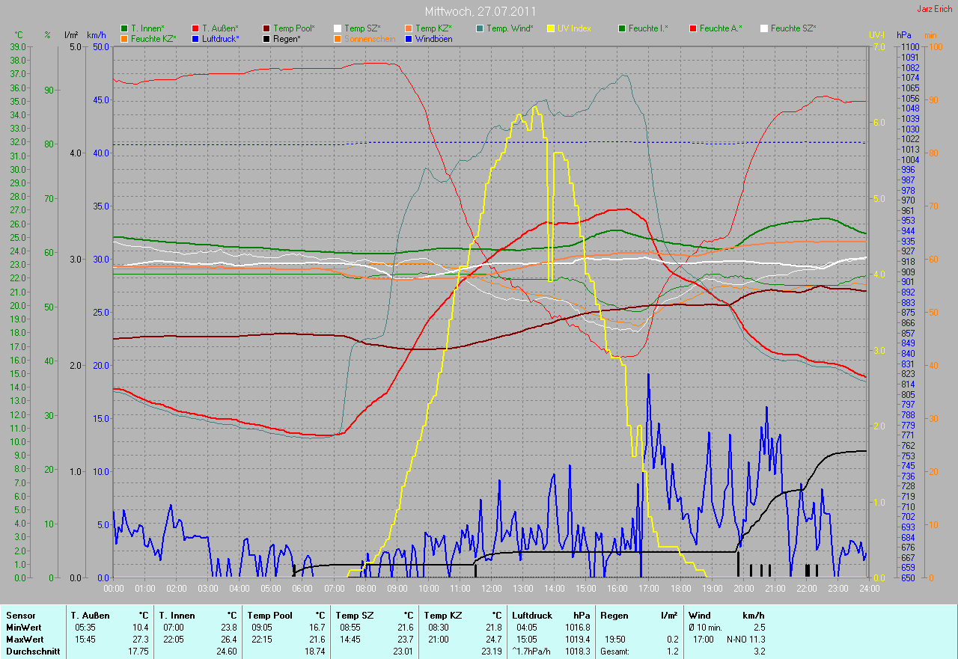Click the Jarz Erich label

(935, 9)
